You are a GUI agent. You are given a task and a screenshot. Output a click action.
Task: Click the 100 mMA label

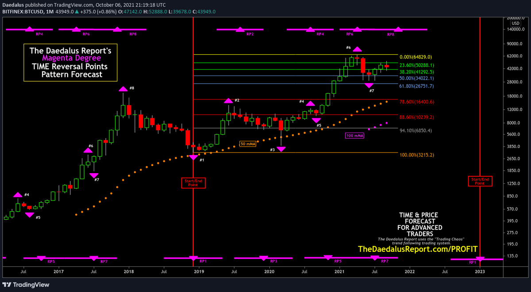355,136
